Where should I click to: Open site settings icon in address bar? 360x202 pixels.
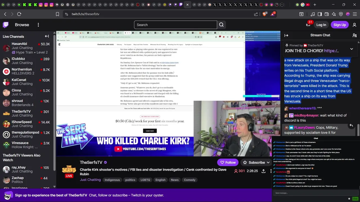[66, 14]
